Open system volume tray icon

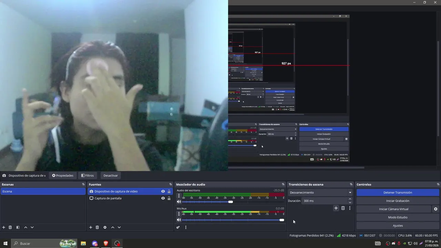point(415,244)
